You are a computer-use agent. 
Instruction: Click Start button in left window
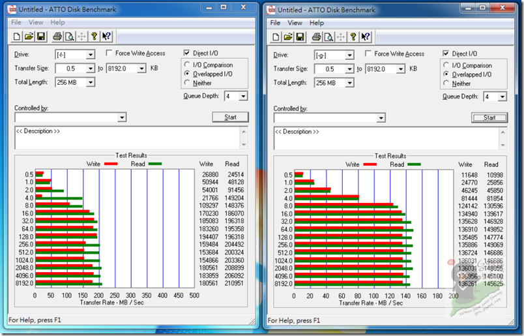pos(230,117)
